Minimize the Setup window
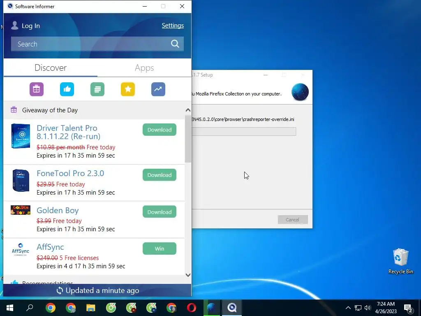This screenshot has height=316, width=421. [x=266, y=75]
